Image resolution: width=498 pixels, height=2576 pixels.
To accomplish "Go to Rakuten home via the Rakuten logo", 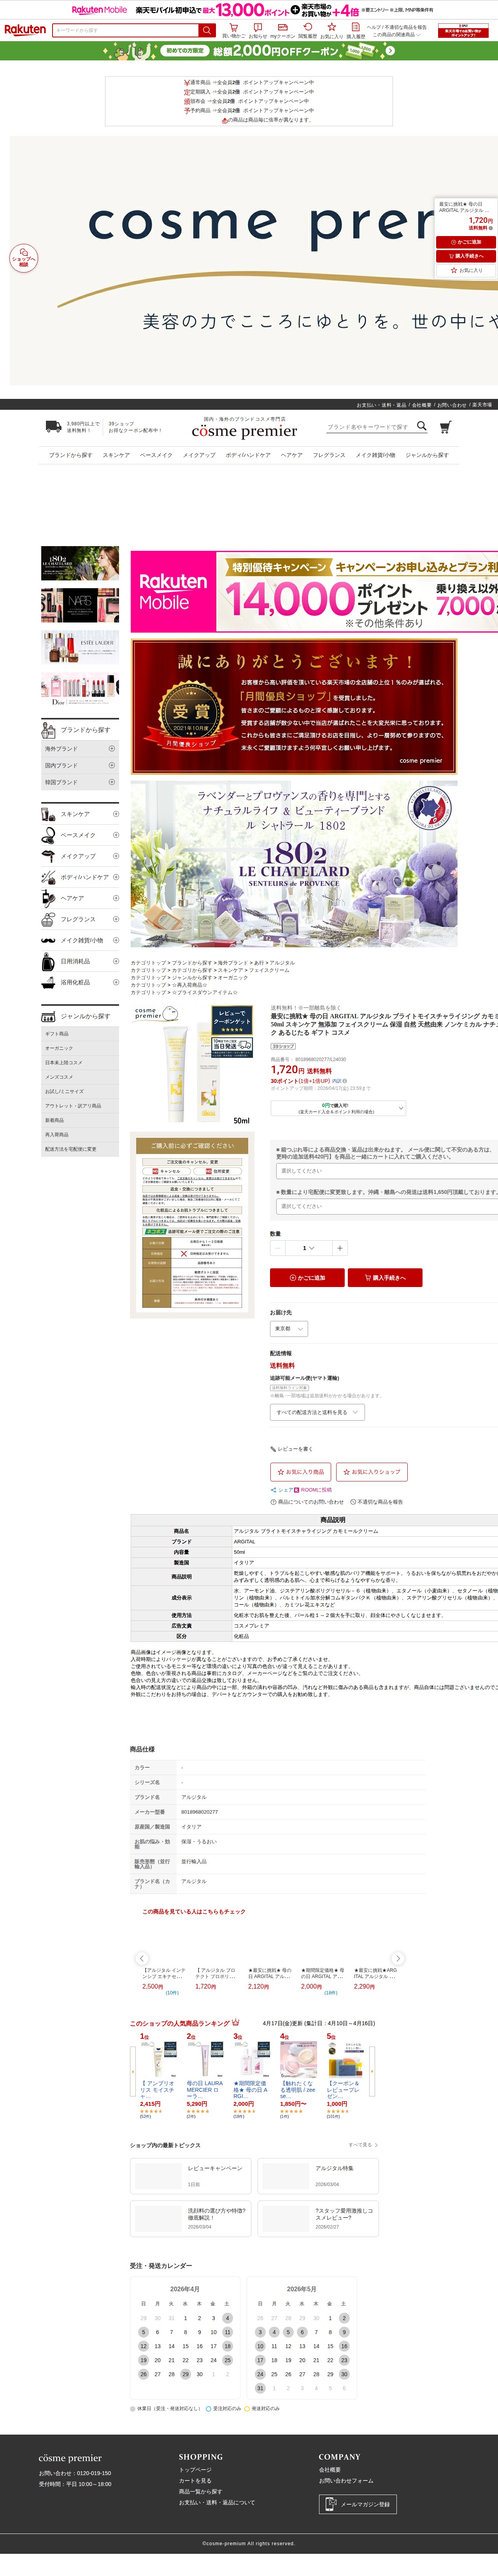I will (25, 30).
